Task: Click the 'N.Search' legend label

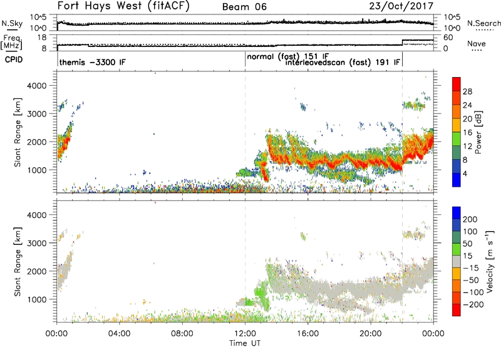Action: tap(483, 23)
